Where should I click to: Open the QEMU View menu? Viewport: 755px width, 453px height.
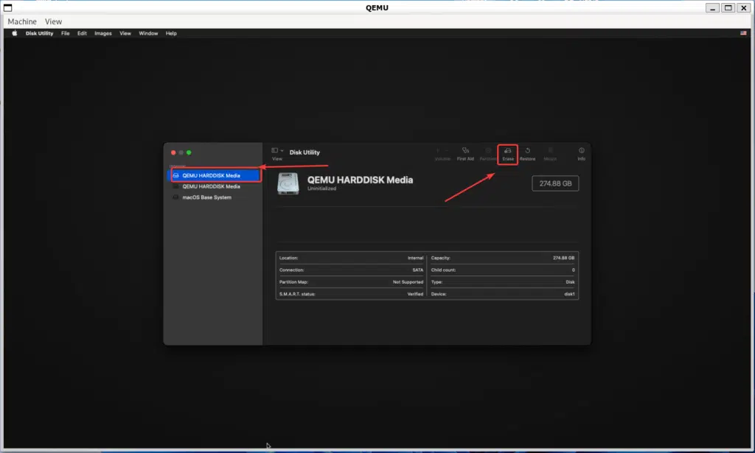pos(53,21)
